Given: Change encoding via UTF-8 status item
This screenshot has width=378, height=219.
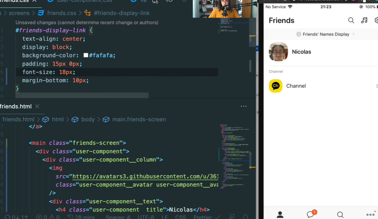Looking at the screenshot, I should (x=146, y=217).
